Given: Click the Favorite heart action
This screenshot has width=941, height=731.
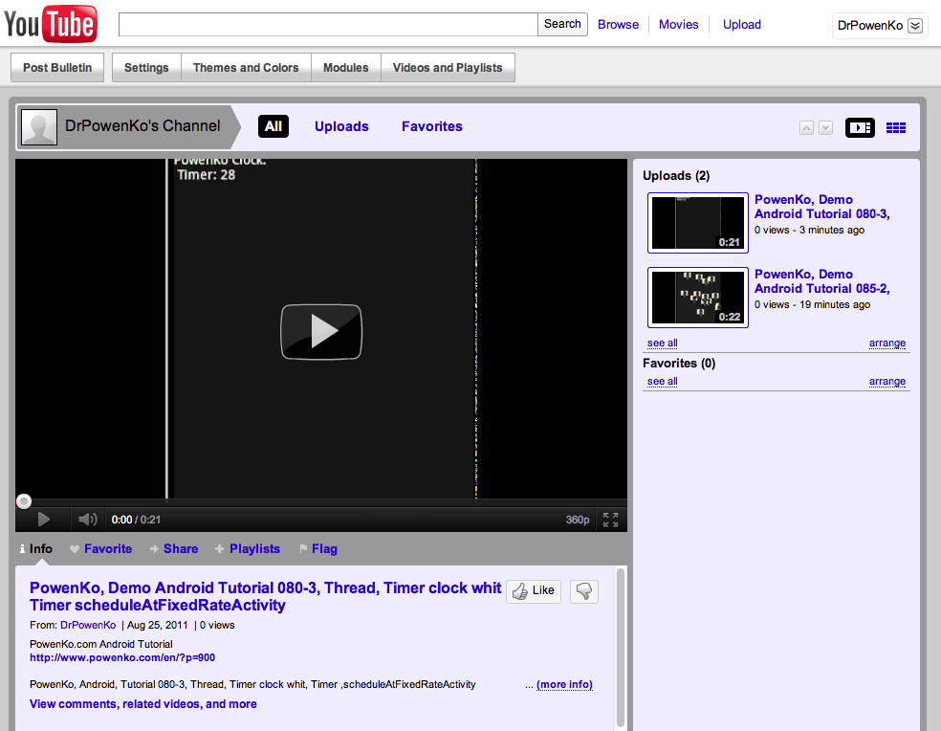Looking at the screenshot, I should pyautogui.click(x=100, y=549).
